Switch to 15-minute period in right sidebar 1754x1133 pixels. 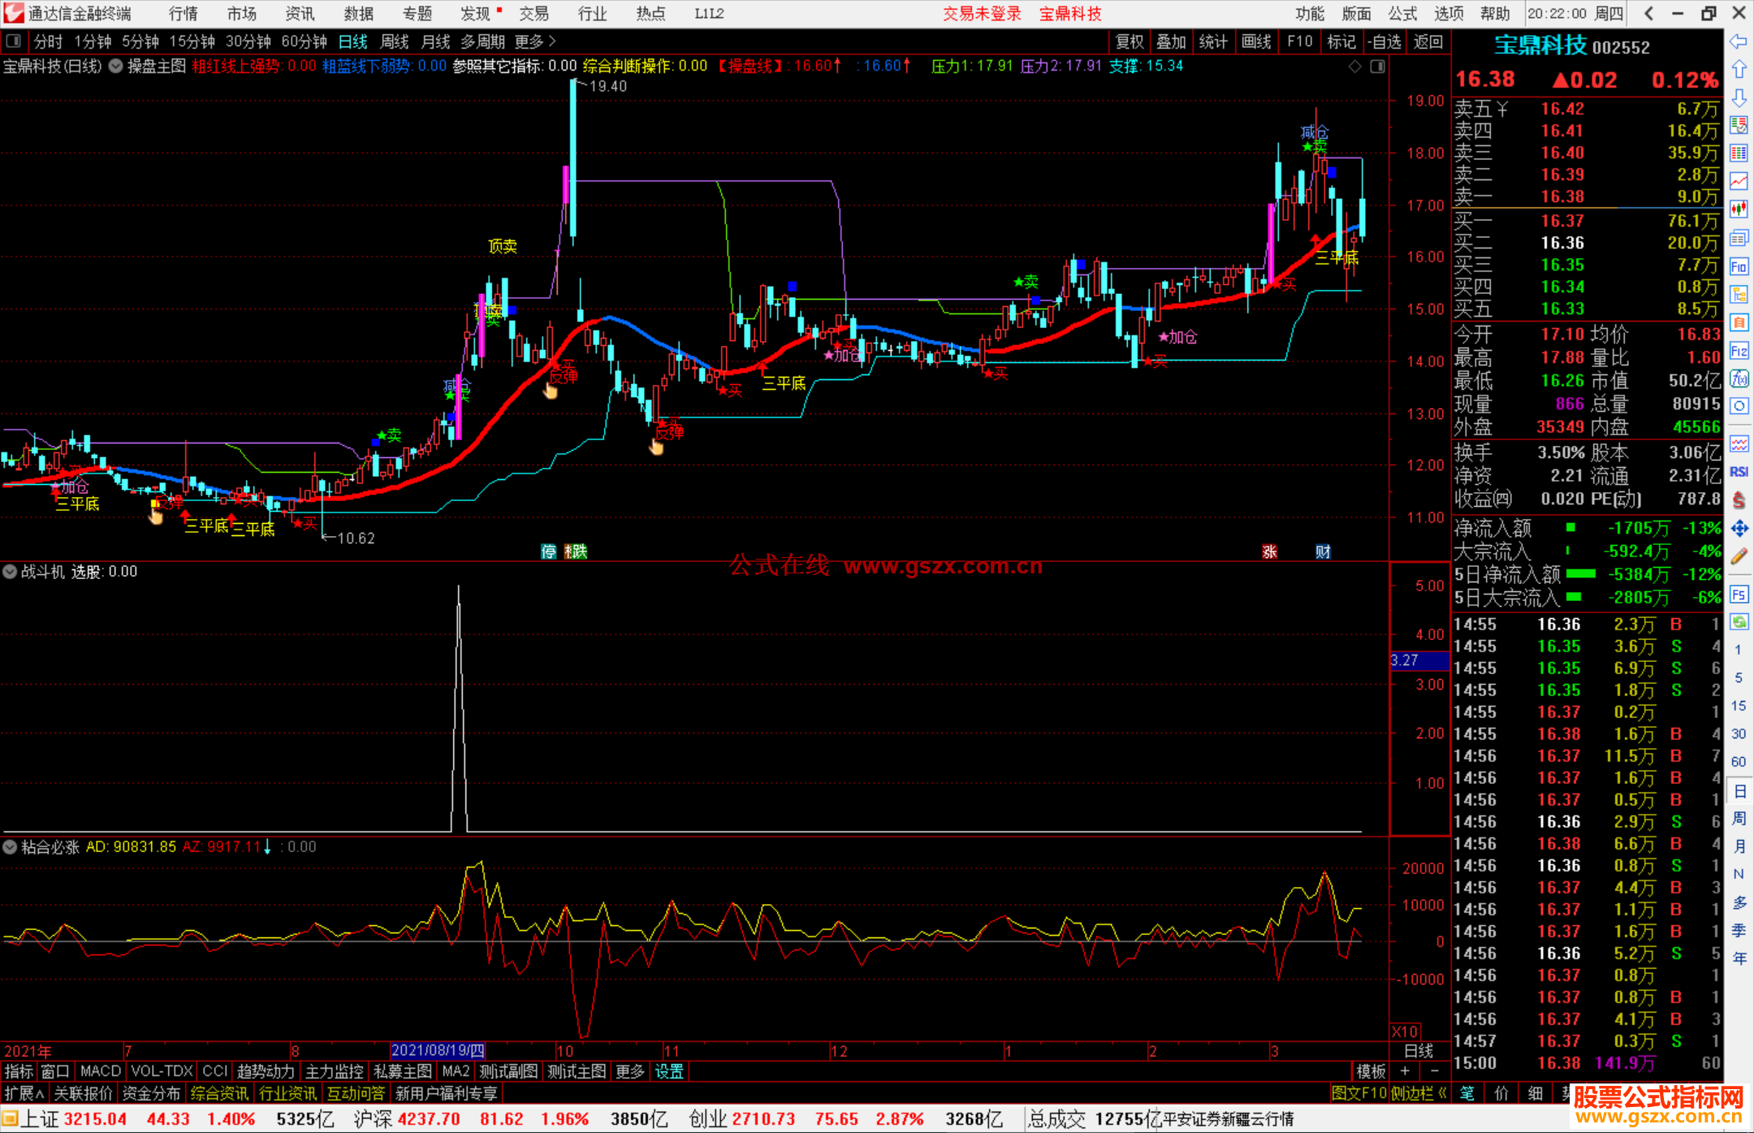[x=1738, y=706]
